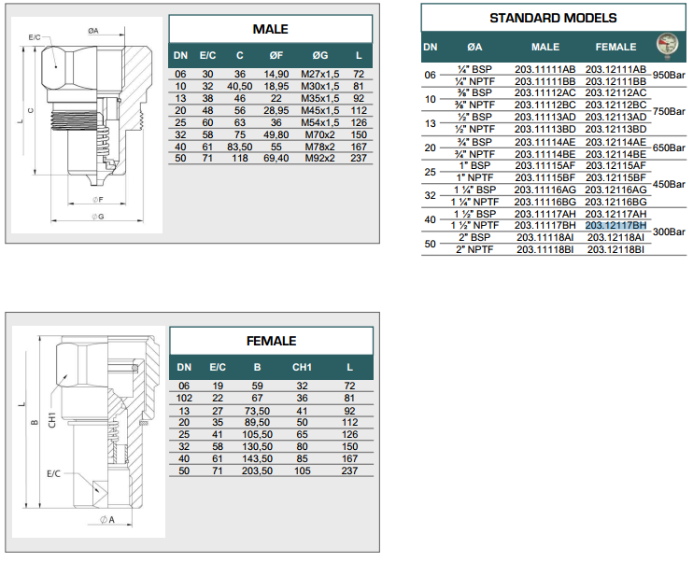Select the ØG column header in Male table
The width and height of the screenshot is (693, 562).
(320, 55)
